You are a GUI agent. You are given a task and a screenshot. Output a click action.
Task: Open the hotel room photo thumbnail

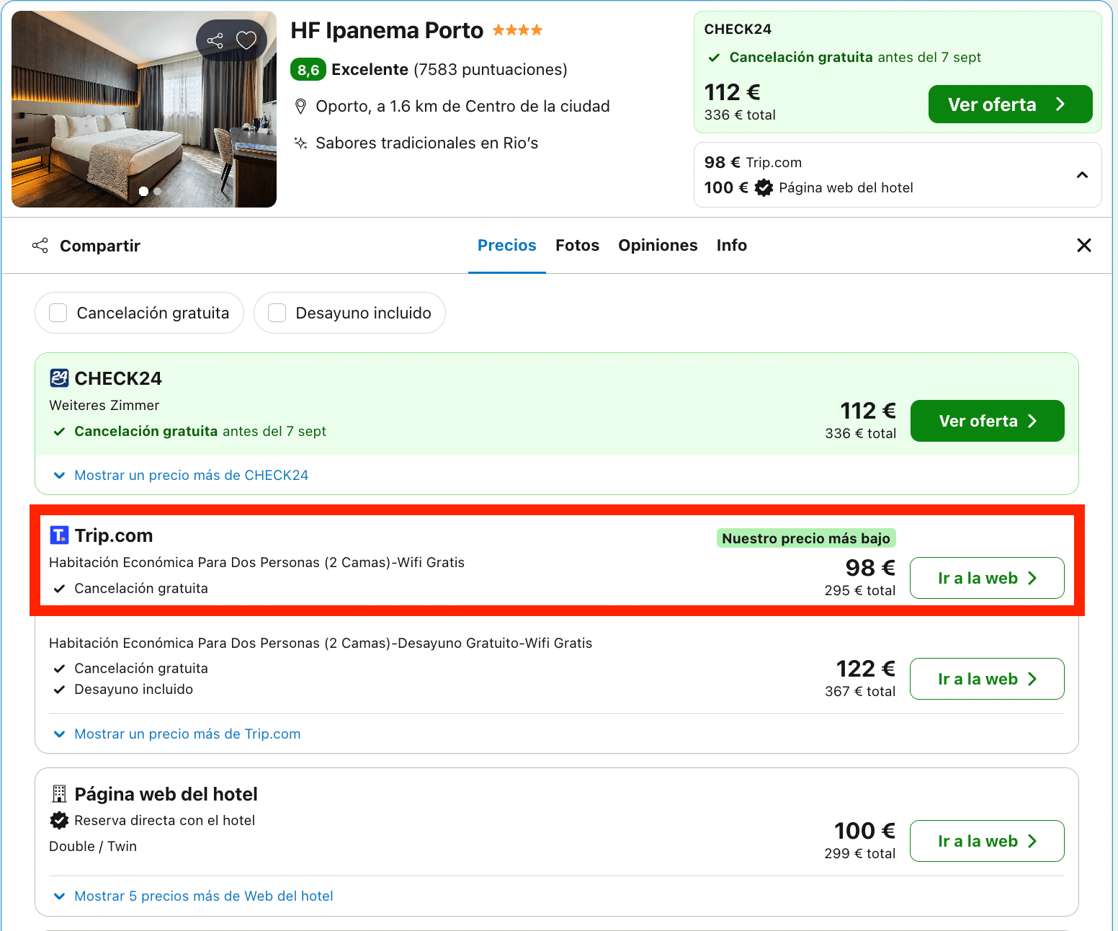click(x=144, y=109)
